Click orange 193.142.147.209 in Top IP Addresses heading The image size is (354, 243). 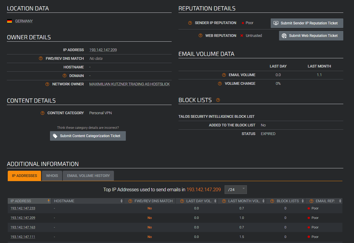203,189
